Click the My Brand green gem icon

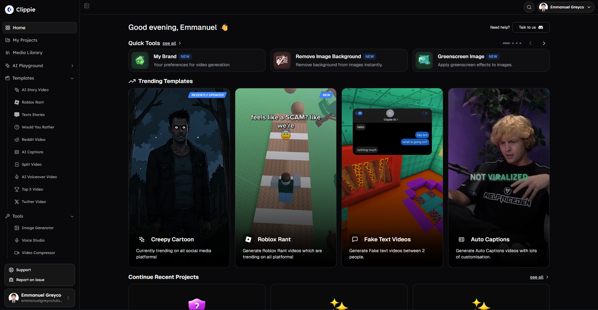point(140,60)
